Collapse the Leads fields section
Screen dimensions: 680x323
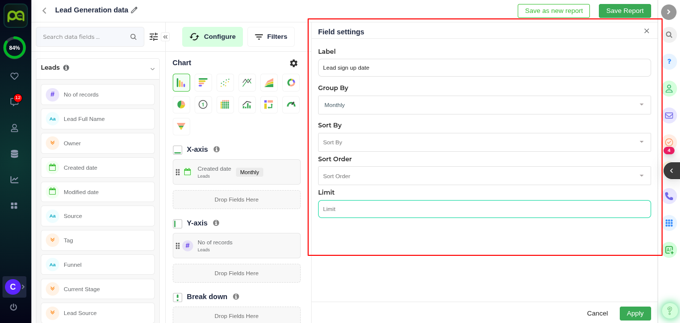tap(152, 69)
